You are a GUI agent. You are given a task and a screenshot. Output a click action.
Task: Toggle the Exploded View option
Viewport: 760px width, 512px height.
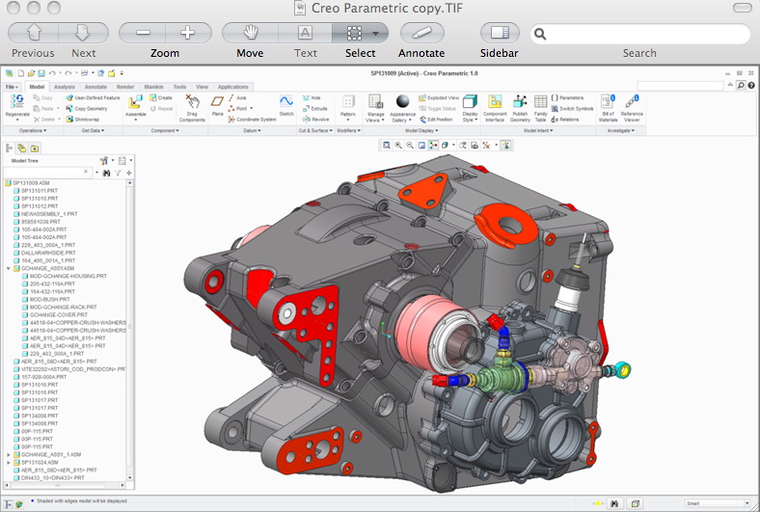click(x=439, y=97)
